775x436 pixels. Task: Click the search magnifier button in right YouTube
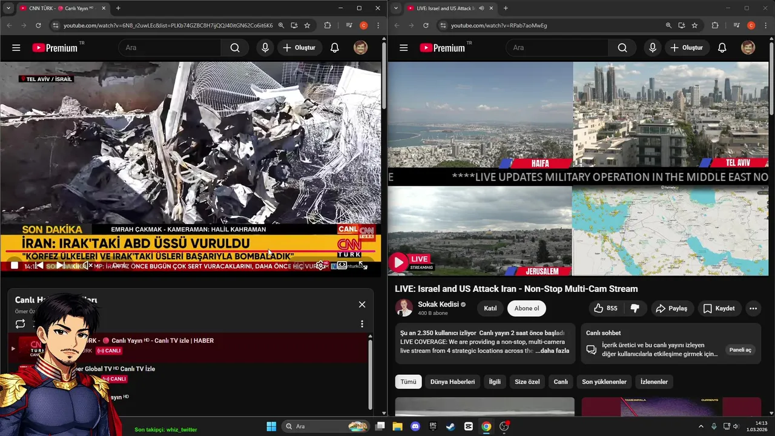(622, 48)
